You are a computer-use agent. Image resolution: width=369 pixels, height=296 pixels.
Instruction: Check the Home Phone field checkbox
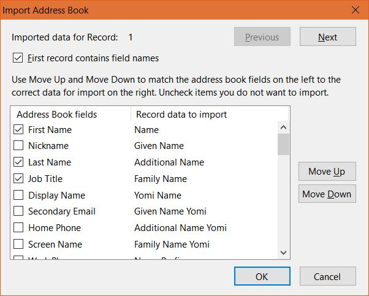tap(18, 228)
